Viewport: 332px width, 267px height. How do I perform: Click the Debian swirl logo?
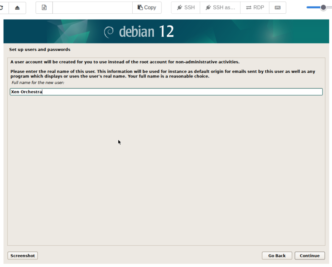pos(109,32)
